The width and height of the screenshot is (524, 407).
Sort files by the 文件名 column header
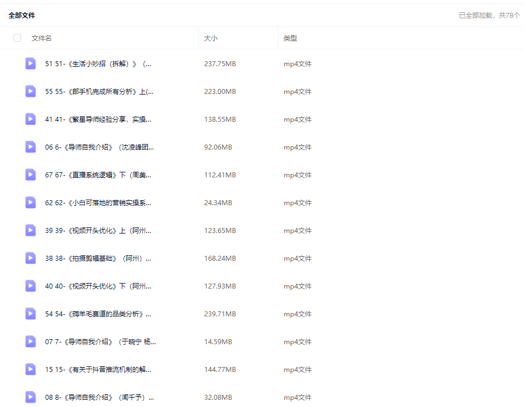(x=42, y=38)
